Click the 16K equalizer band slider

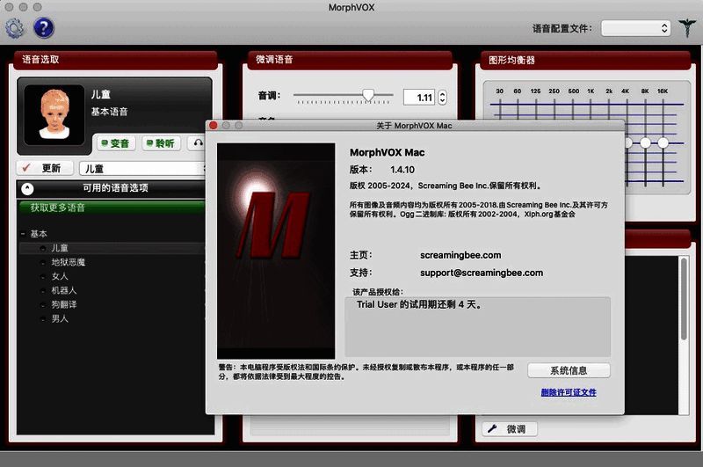(663, 143)
